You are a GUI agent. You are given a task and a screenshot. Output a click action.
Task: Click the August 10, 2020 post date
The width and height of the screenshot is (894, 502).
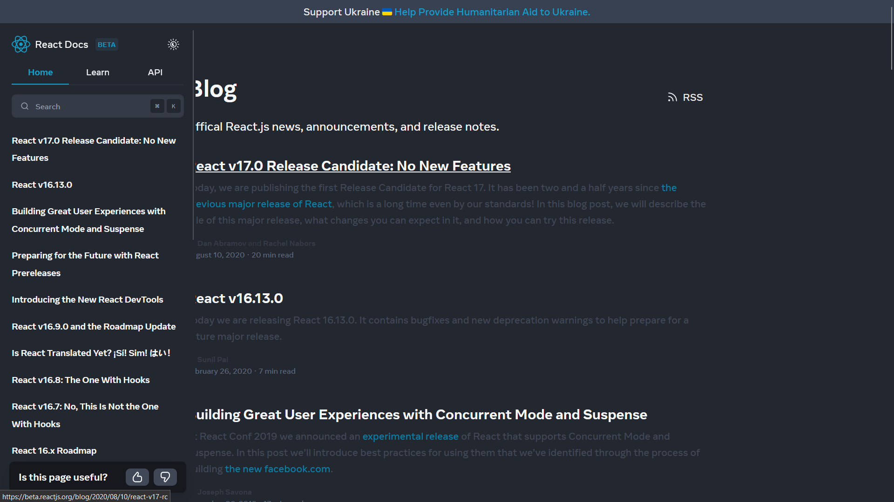[220, 255]
